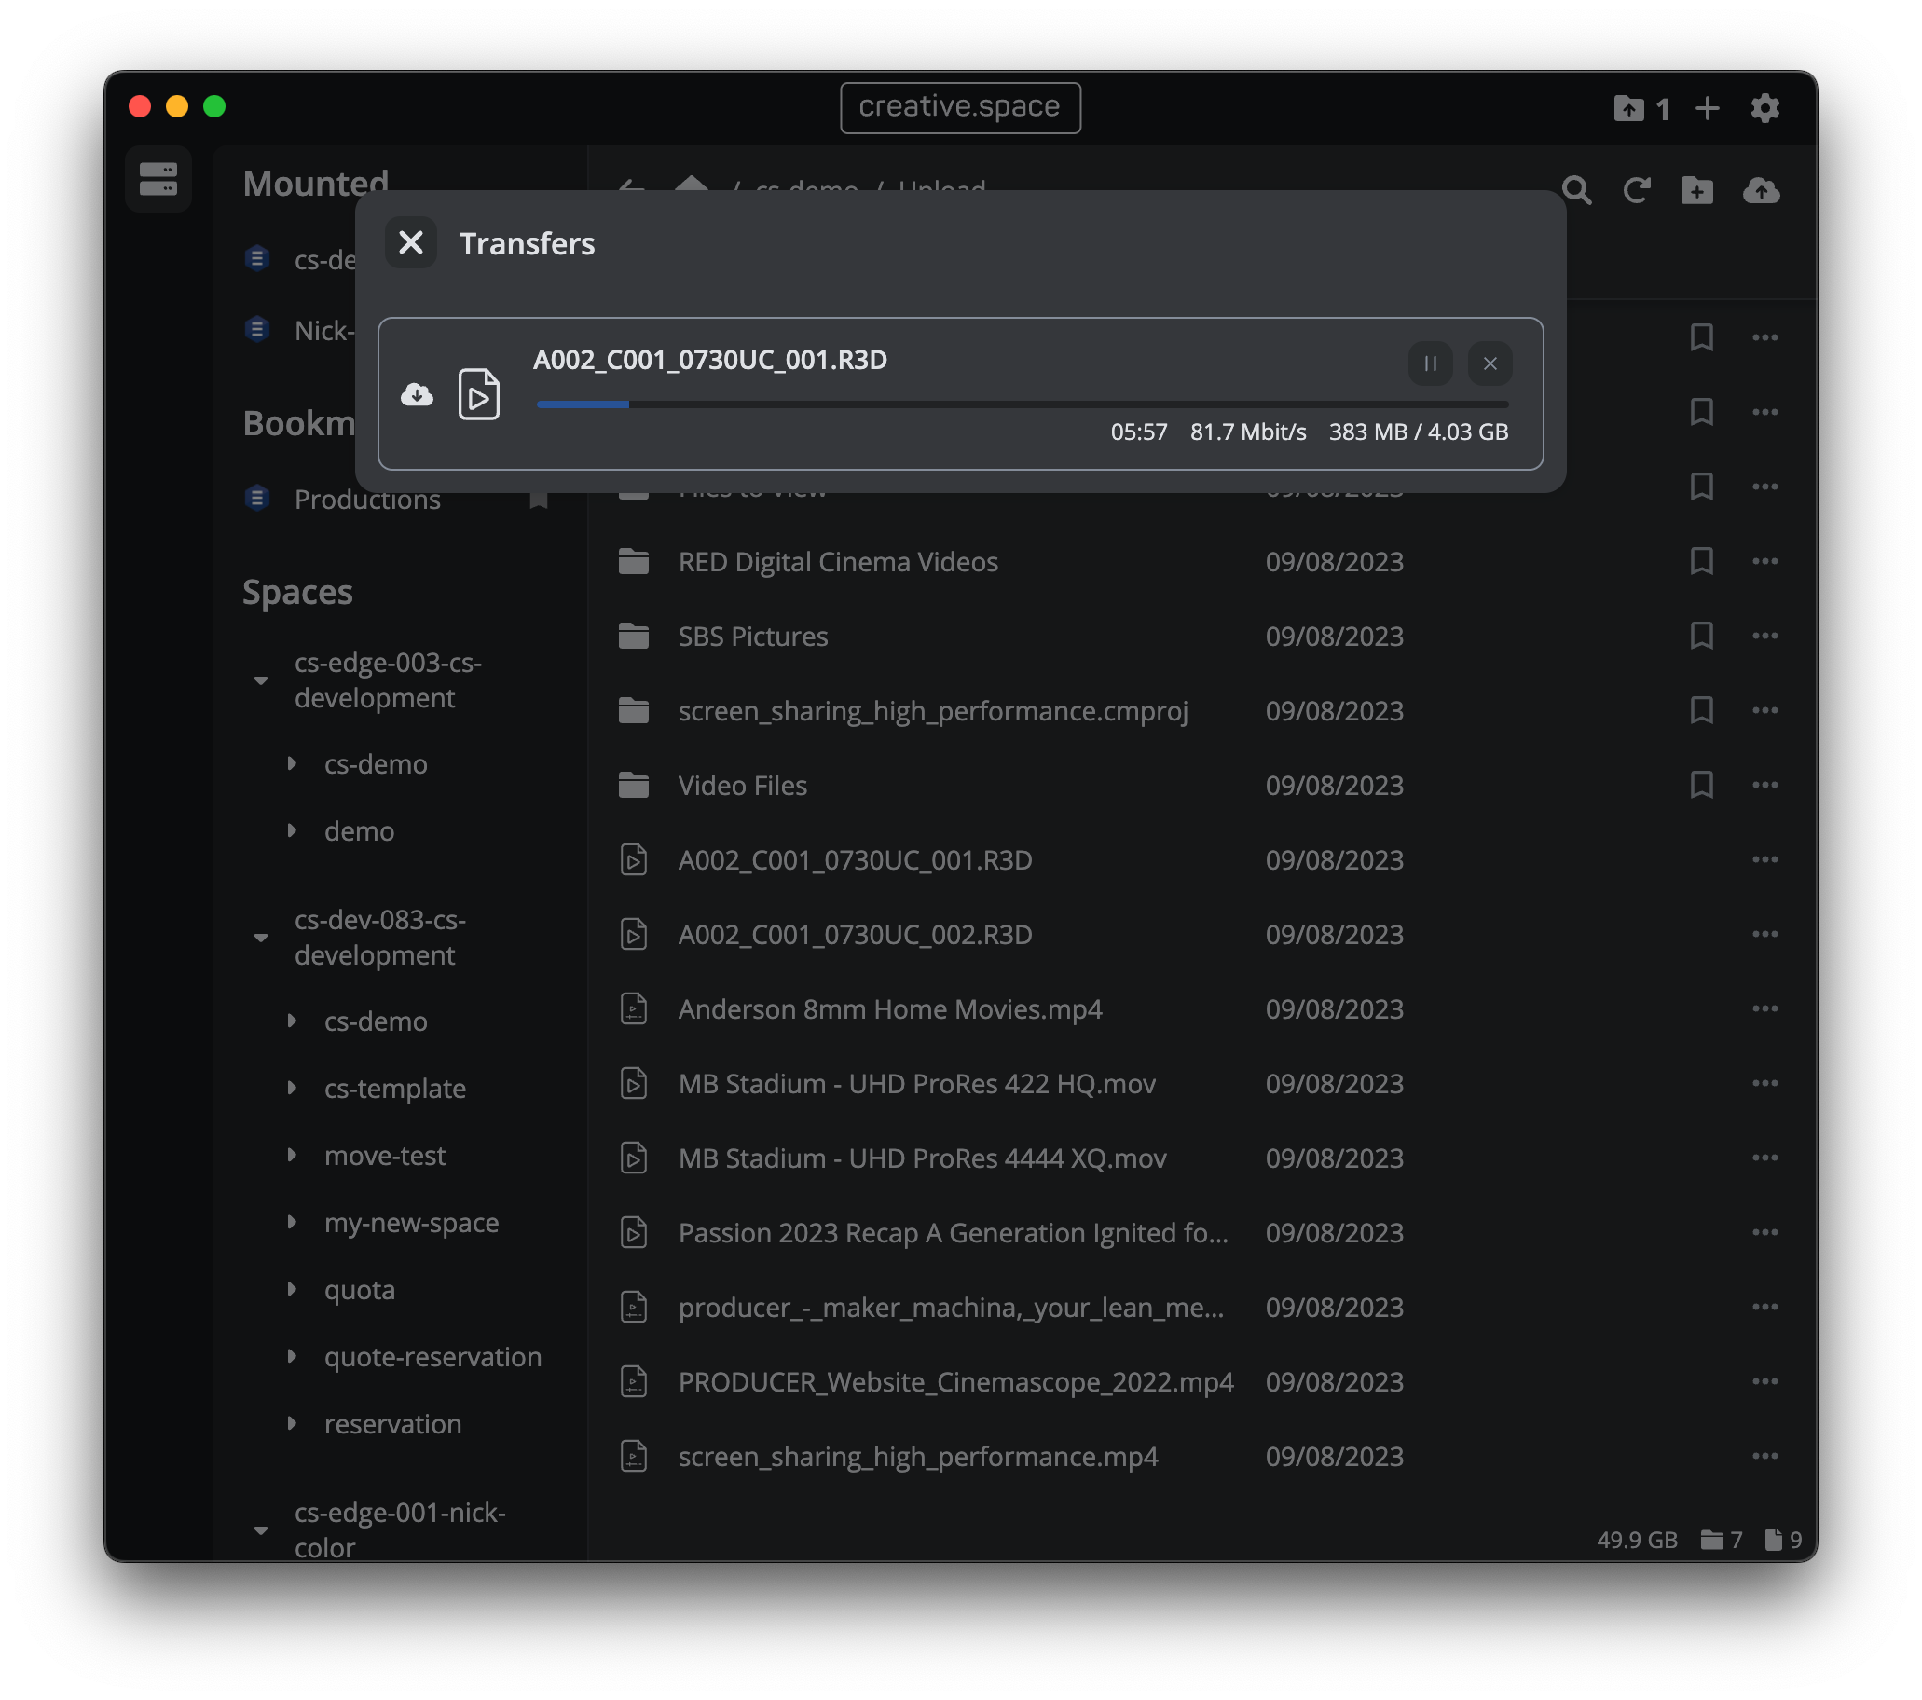
Task: Open more options for SBS Pictures
Action: coord(1765,636)
